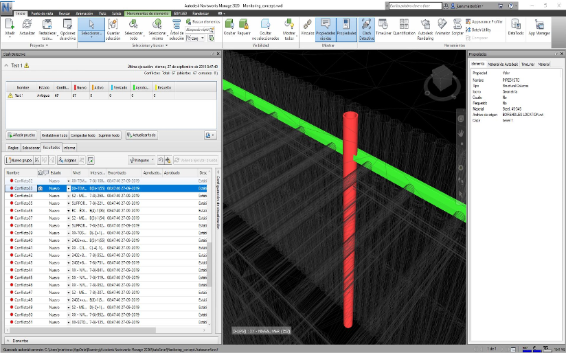Viewport: 566px width, 353px height.
Task: Click Seleccionar mismo icon
Action: point(157,25)
